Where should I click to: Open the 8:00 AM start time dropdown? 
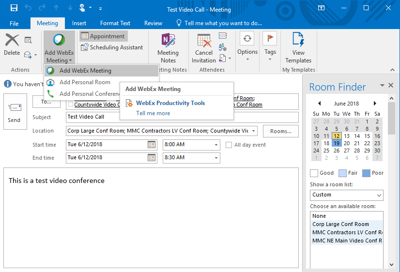coord(216,145)
